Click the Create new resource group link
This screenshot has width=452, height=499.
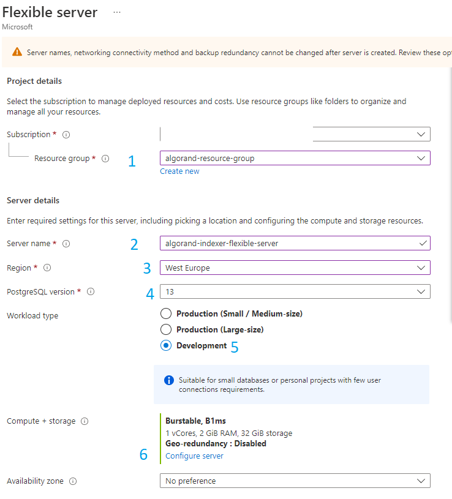179,171
